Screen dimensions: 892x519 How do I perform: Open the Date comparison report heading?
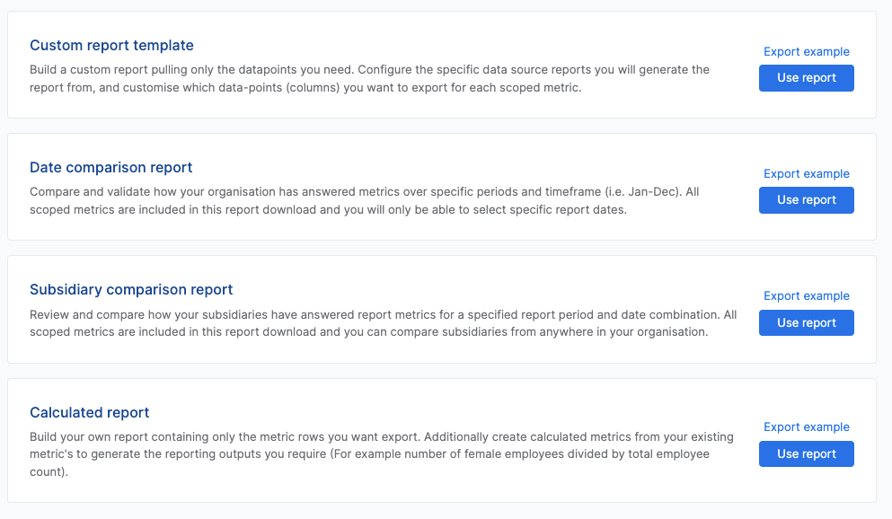click(x=110, y=167)
